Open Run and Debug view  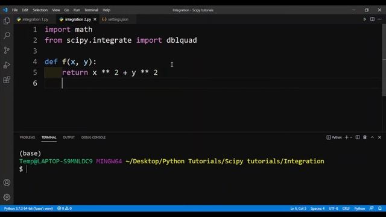pos(7,65)
